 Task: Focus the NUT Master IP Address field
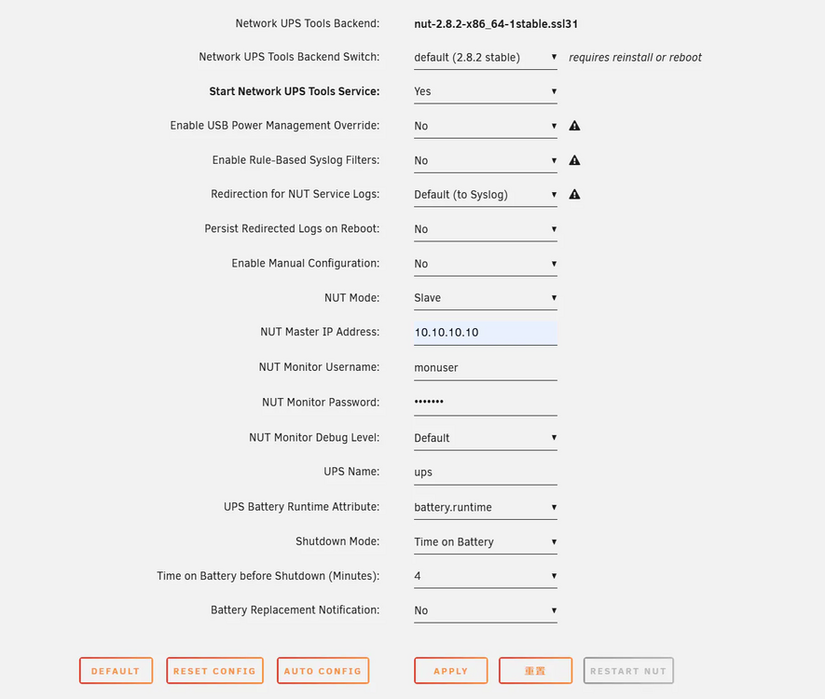pos(485,333)
